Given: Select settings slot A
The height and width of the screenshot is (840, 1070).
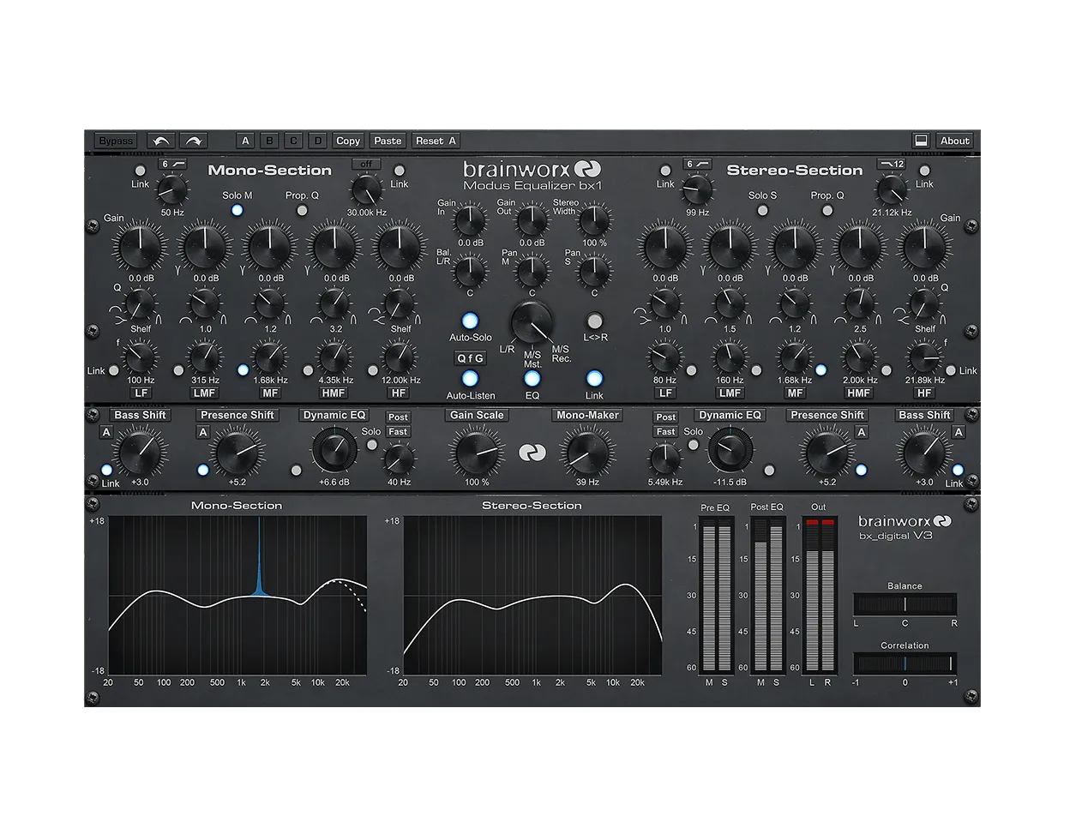Looking at the screenshot, I should [245, 141].
